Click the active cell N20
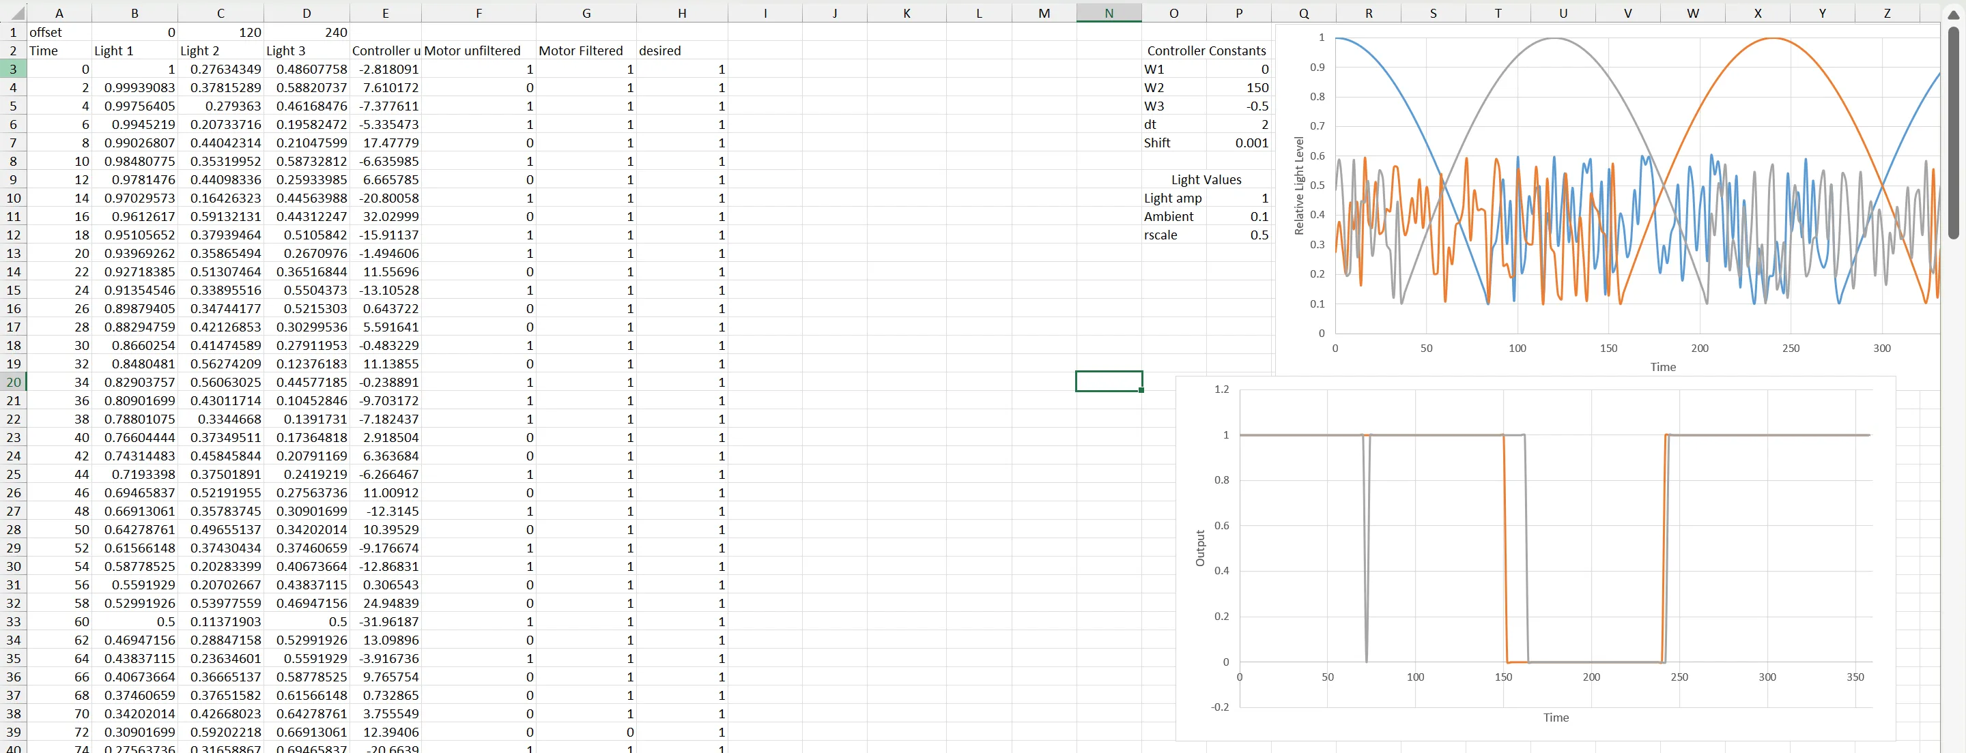1966x753 pixels. (1109, 381)
